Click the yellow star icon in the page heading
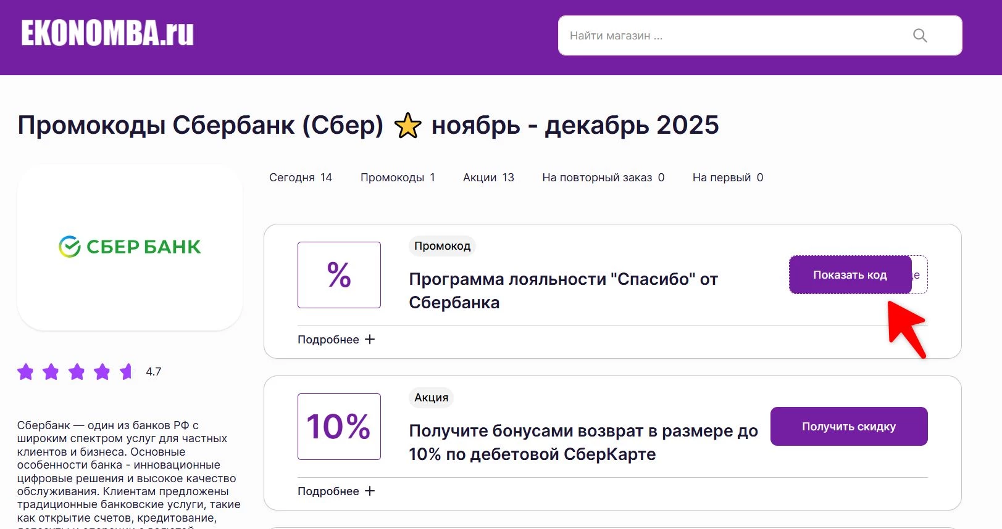 (407, 126)
